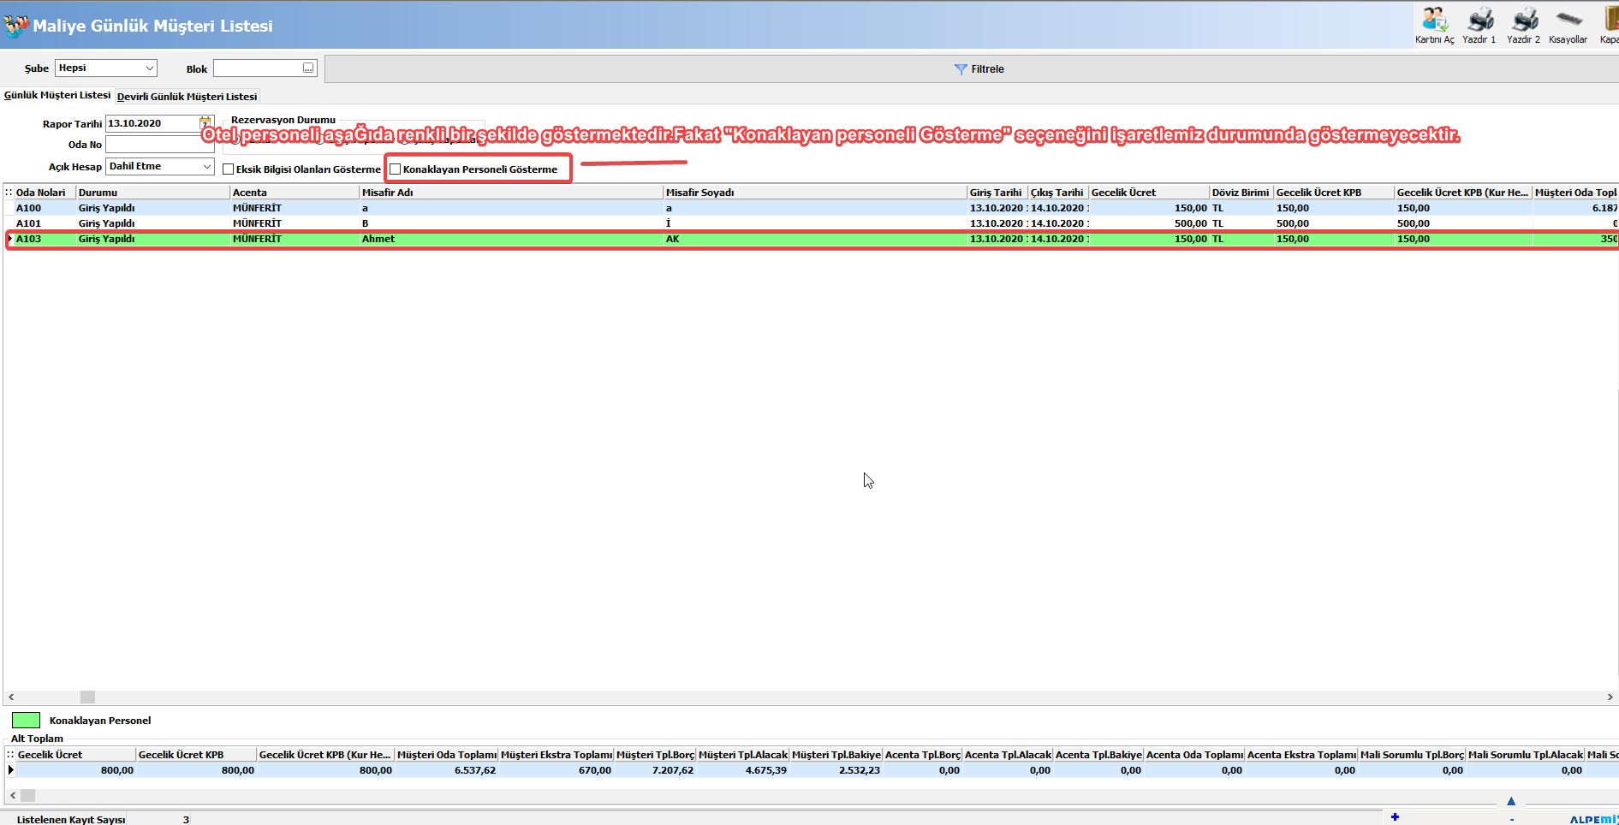Open column chooser icon beside Oda Noları header
Image resolution: width=1619 pixels, height=825 pixels.
tap(9, 193)
